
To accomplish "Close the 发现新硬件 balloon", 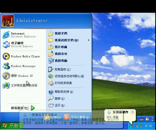I will [x=133, y=112].
